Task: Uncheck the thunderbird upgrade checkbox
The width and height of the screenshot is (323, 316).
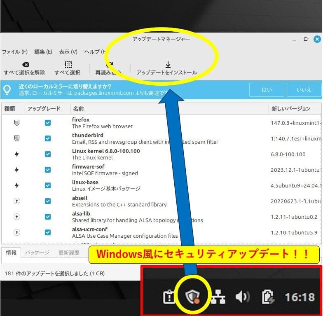Action: [48, 138]
